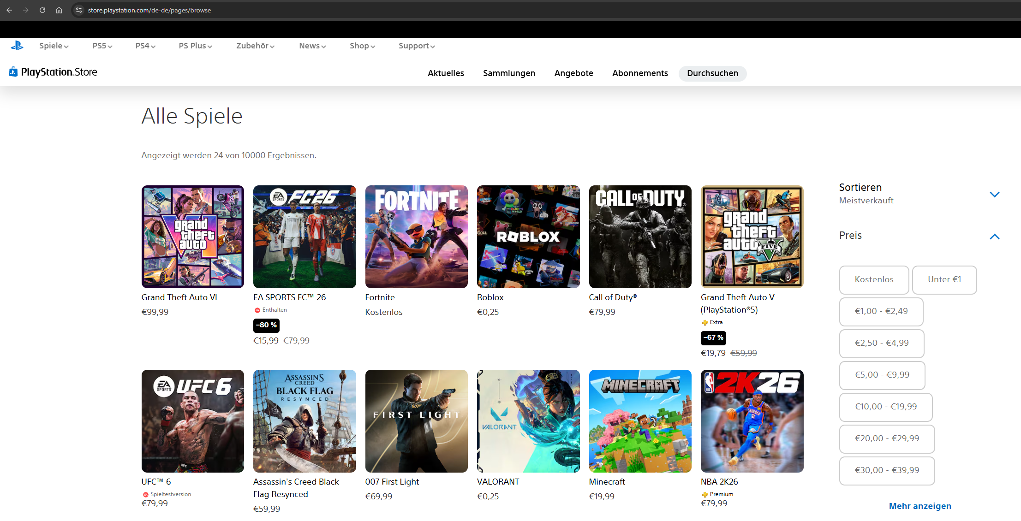Collapse the Preis filter section
This screenshot has height=521, width=1021.
(995, 237)
